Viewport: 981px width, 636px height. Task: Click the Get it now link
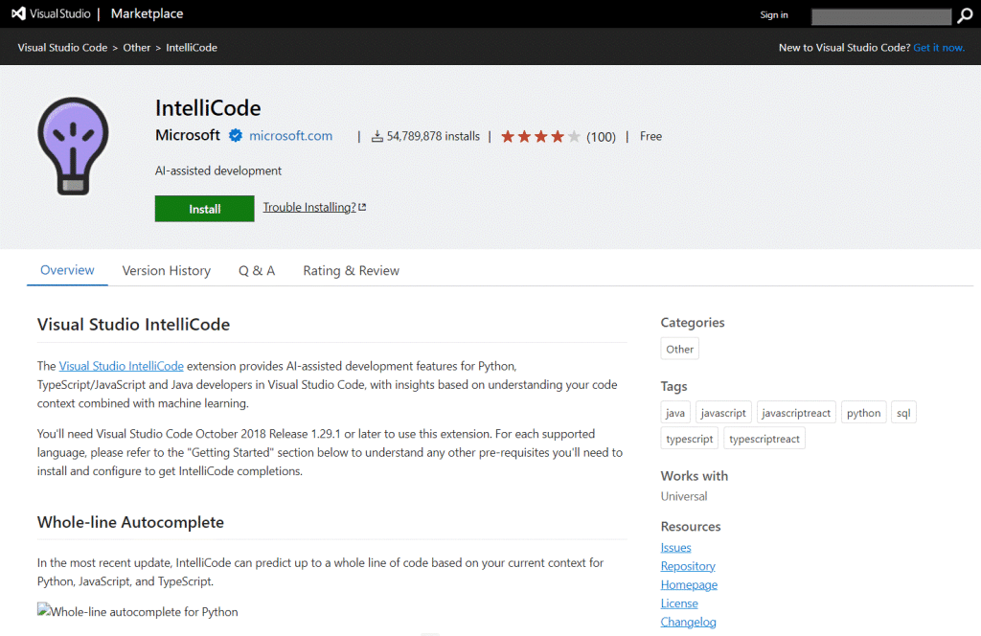pyautogui.click(x=939, y=48)
